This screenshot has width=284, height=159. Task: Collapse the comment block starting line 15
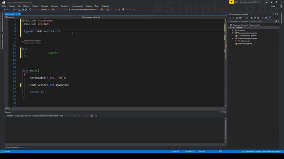click(x=23, y=49)
